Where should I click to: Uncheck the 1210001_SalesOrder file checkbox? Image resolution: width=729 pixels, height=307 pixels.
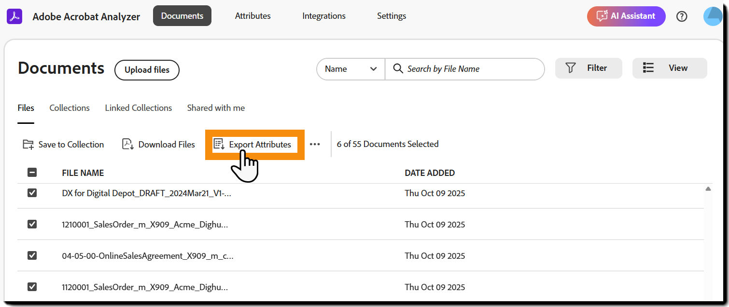32,224
